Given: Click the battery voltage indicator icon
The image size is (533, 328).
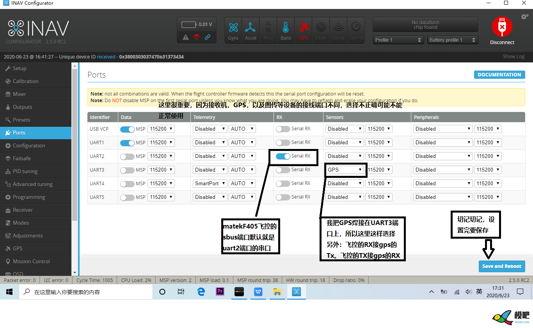Looking at the screenshot, I should click(x=189, y=25).
